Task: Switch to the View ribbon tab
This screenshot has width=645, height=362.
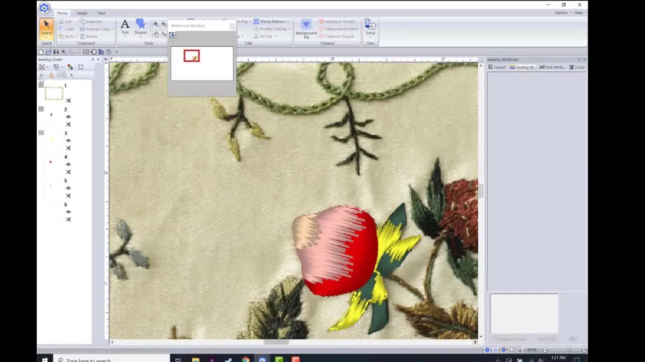Action: click(x=101, y=13)
